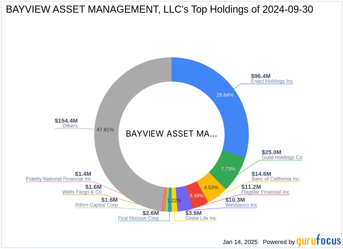Screen dimensions: 343x249
Task: Select the Flagstar Financial Inc label
Action: point(265,192)
